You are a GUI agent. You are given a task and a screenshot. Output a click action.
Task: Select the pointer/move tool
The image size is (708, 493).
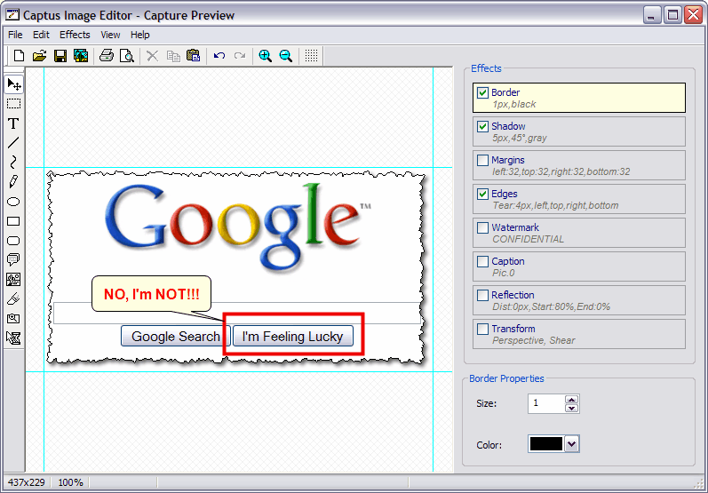(x=13, y=84)
